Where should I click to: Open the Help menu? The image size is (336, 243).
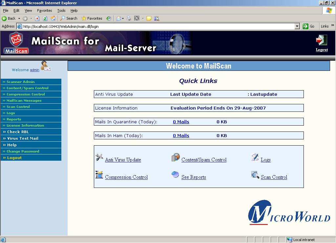point(74,10)
